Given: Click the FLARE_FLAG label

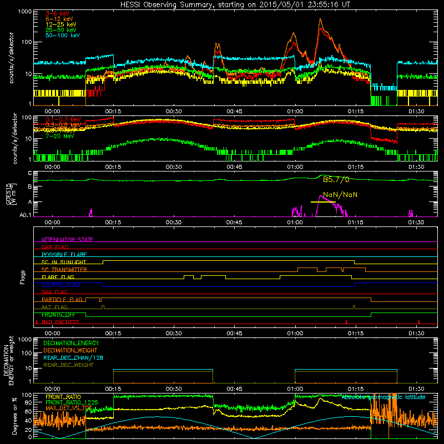Looking at the screenshot, I should click(58, 277).
